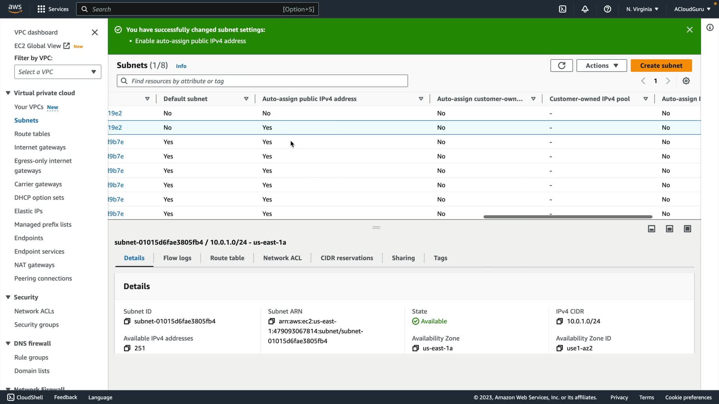Open Internet gateways in sidebar

40,147
